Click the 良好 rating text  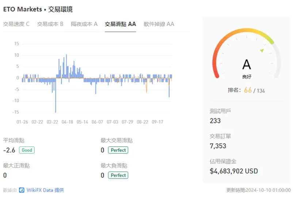(247, 77)
